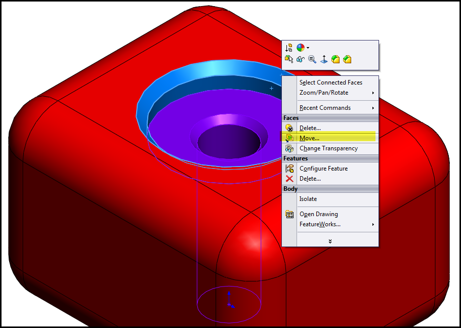Choose Select Connected Faces
This screenshot has height=328, width=461.
(x=330, y=83)
